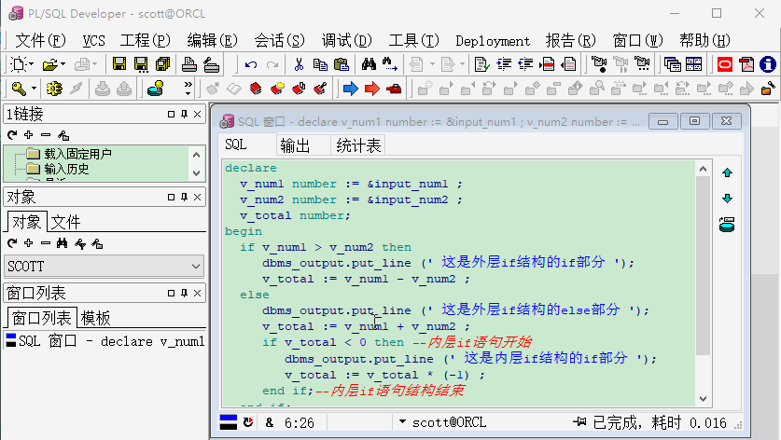Click the red Oracle logo icon

tap(725, 64)
